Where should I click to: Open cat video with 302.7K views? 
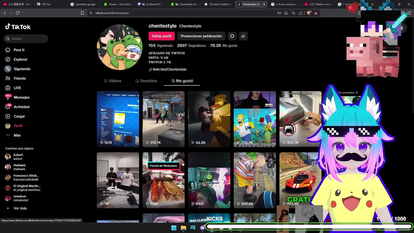(300, 119)
